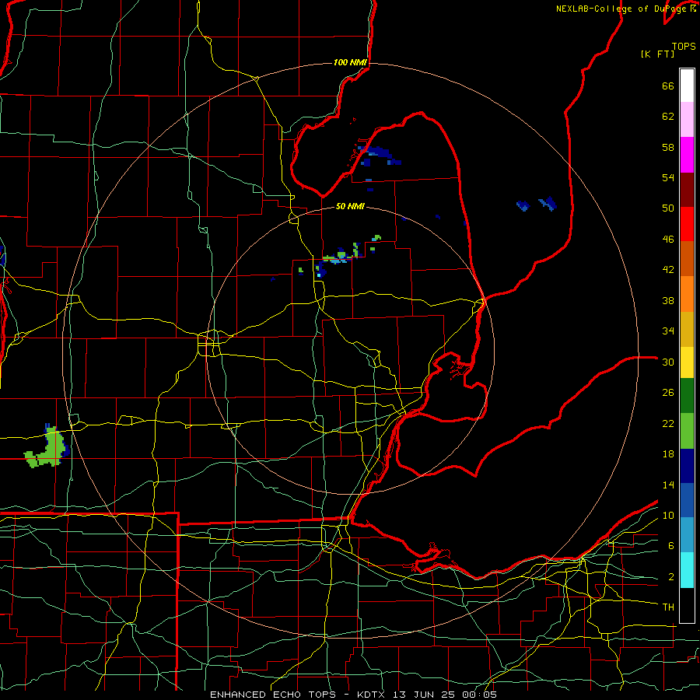
Task: Click the '2' legend label
Action: coord(671,577)
